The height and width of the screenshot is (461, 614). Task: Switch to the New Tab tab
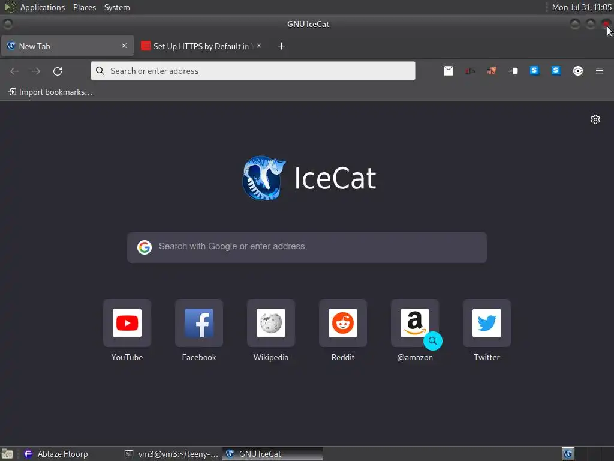[x=67, y=46]
